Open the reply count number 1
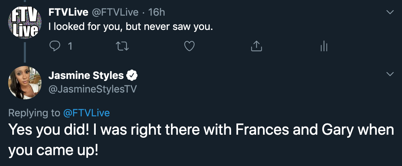Screen dimensions: 402x166 point(70,47)
